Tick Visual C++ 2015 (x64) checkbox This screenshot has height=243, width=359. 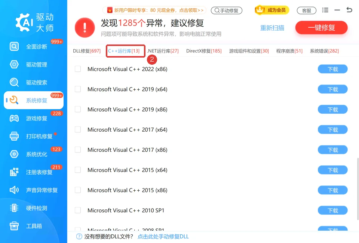point(78,170)
